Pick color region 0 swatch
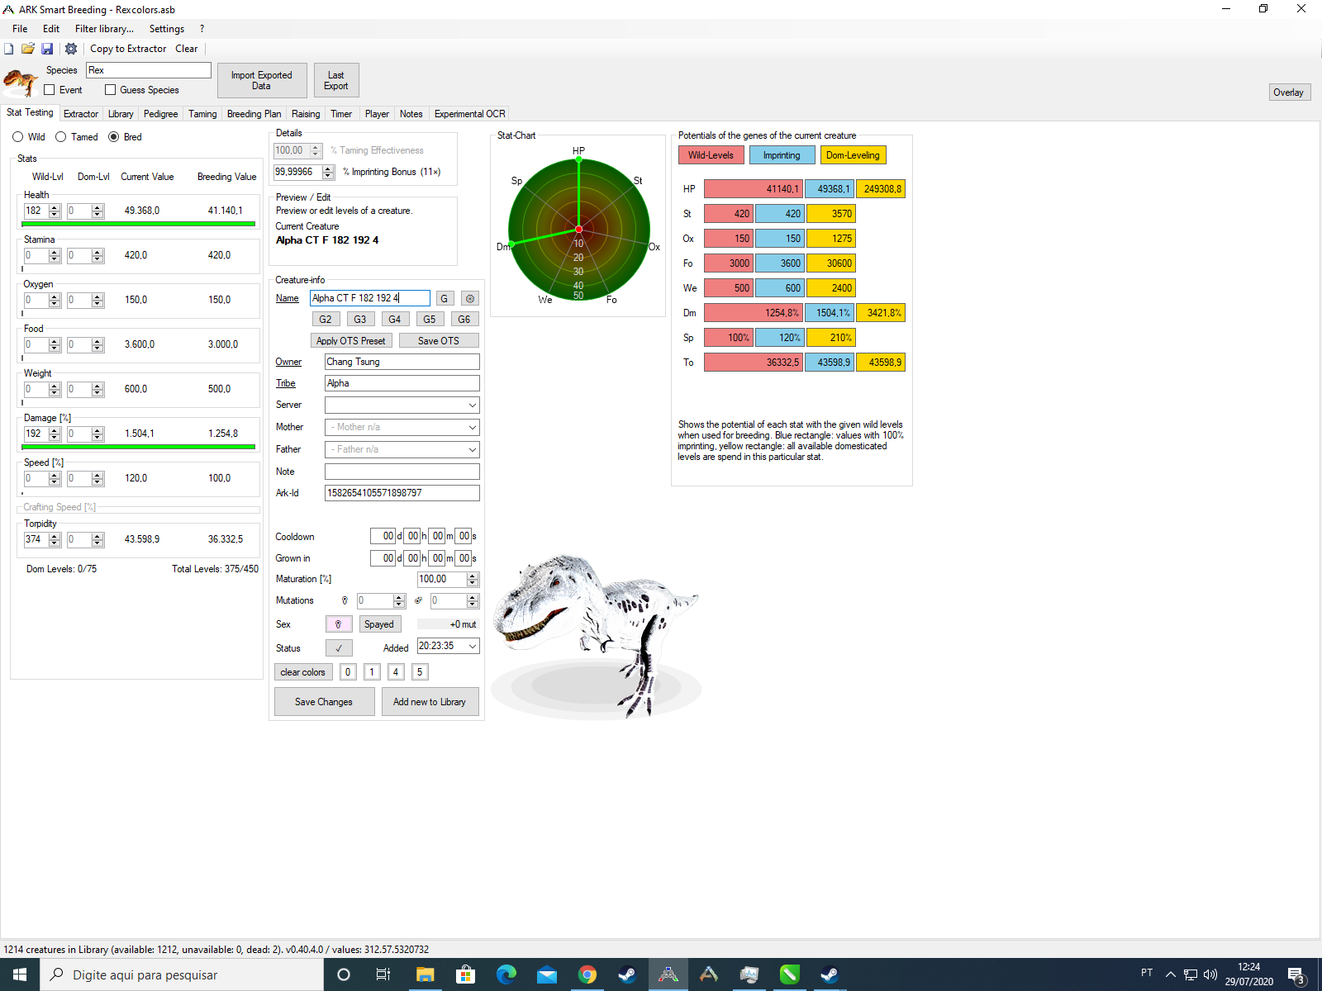 [x=348, y=672]
